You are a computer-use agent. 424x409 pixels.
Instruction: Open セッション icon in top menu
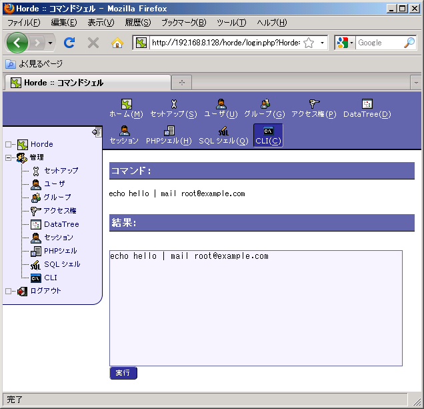coord(124,131)
